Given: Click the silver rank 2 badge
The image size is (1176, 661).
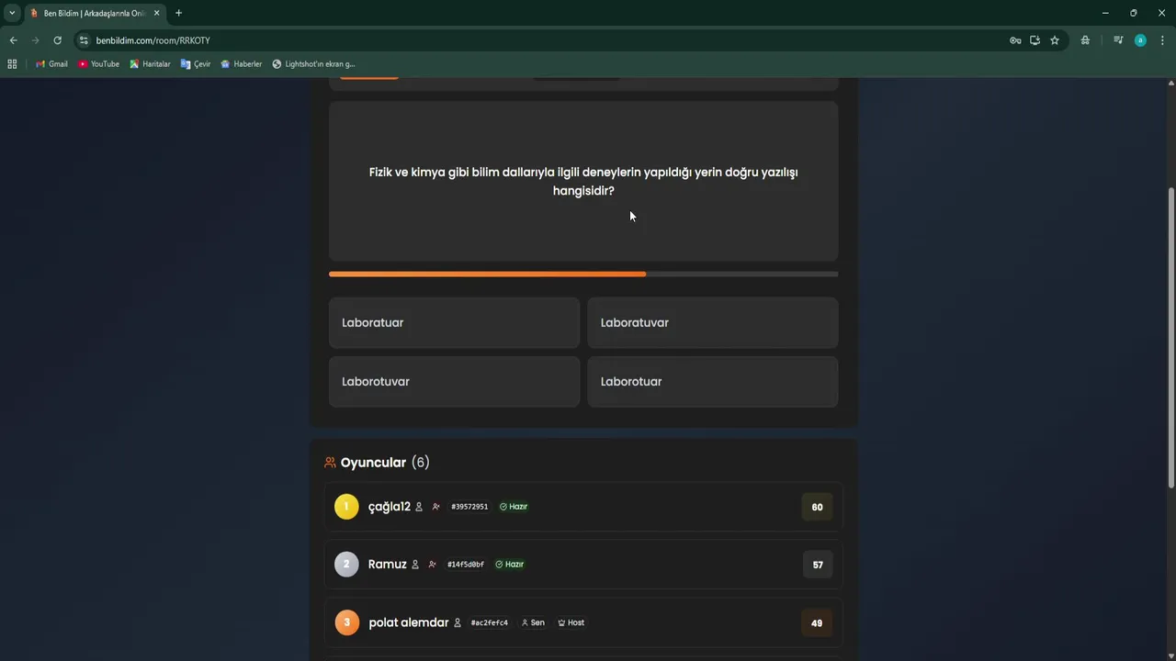Looking at the screenshot, I should [x=346, y=564].
